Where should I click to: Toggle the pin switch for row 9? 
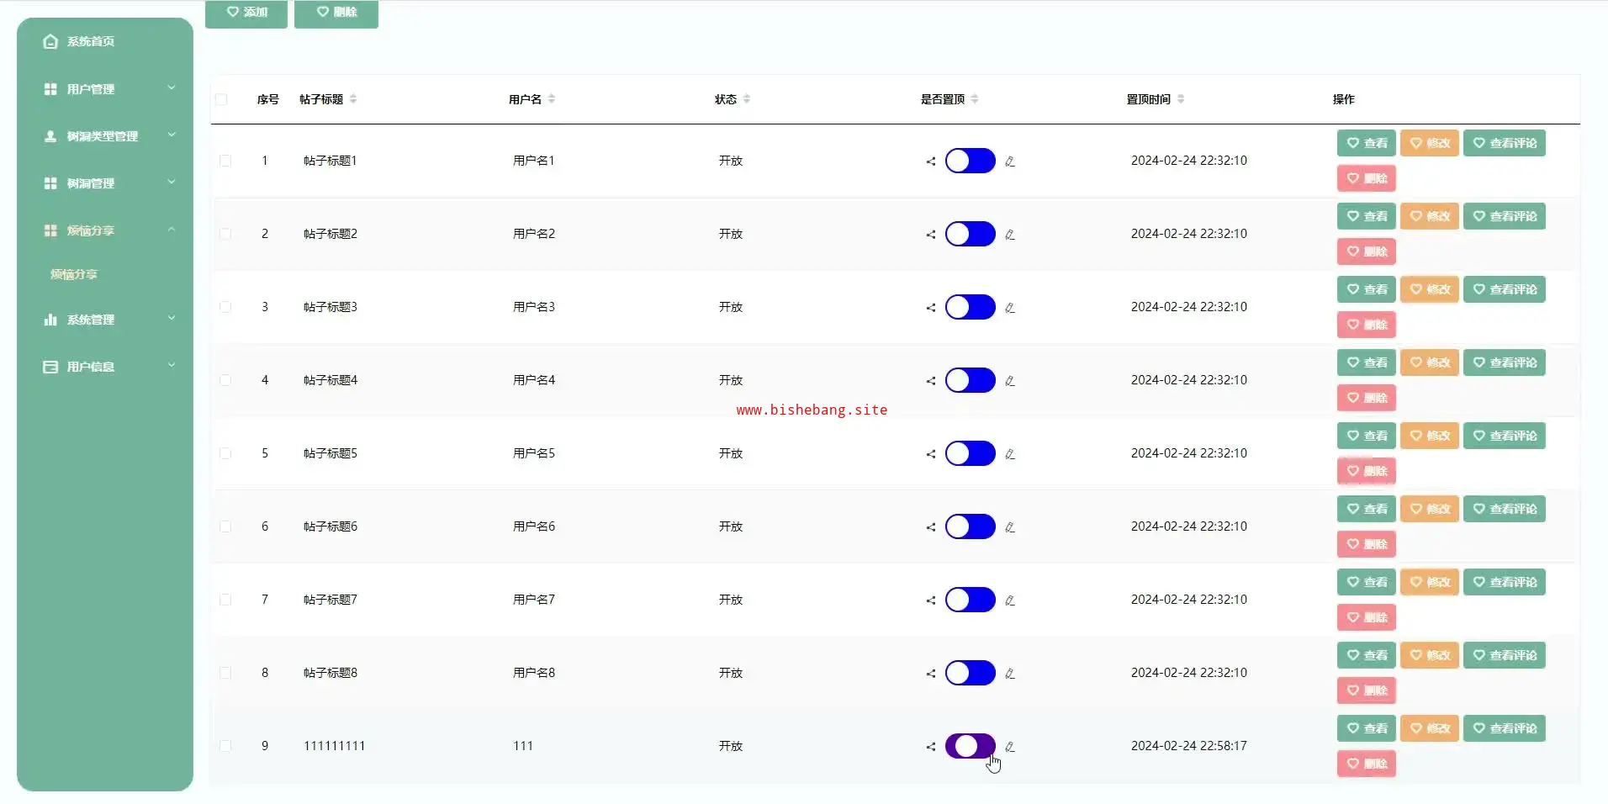click(970, 746)
